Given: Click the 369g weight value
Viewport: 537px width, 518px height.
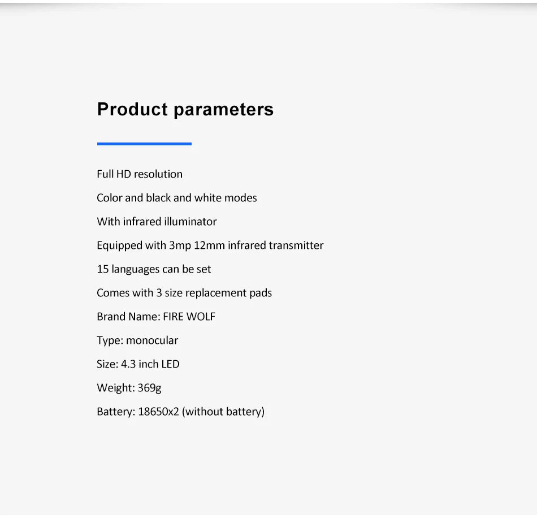Looking at the screenshot, I should click(149, 388).
